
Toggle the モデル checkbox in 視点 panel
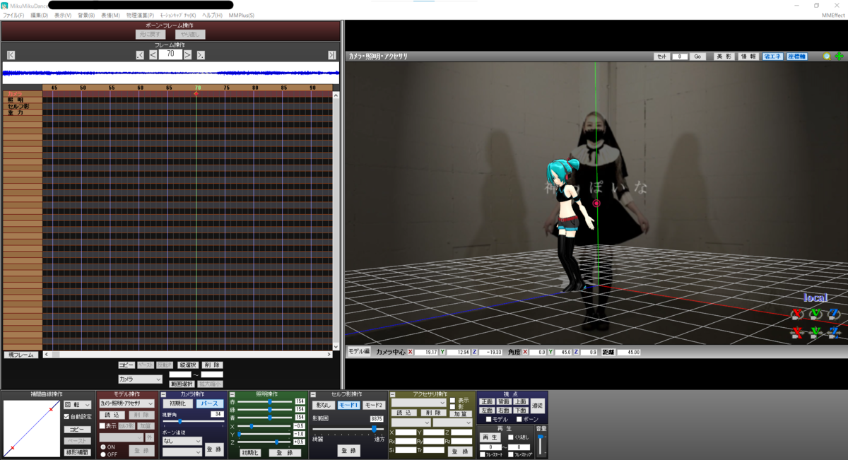pos(487,420)
